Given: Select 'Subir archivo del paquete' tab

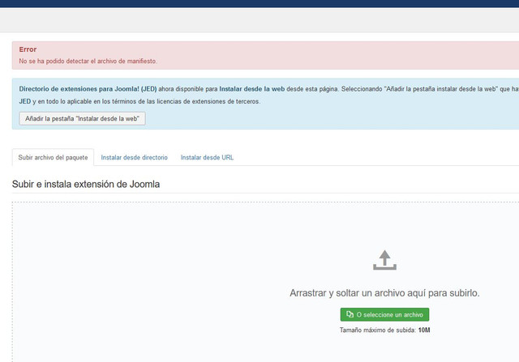Looking at the screenshot, I should (x=53, y=158).
